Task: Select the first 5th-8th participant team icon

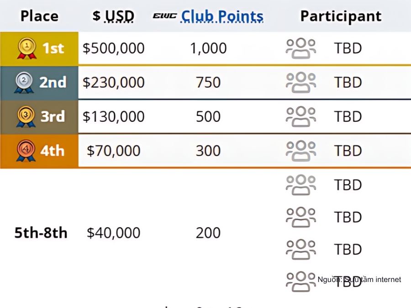Action: (300, 185)
